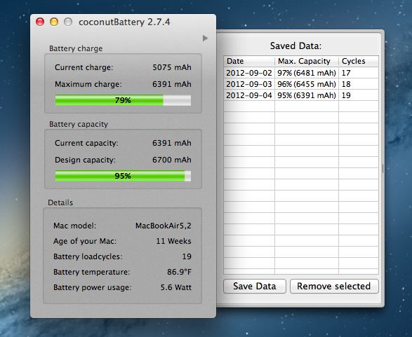Viewport: 412px width, 337px height.
Task: Sort by the Cycles column header
Action: [359, 61]
